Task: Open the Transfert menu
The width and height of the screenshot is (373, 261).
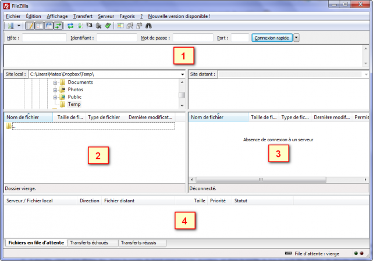Action: coord(84,16)
